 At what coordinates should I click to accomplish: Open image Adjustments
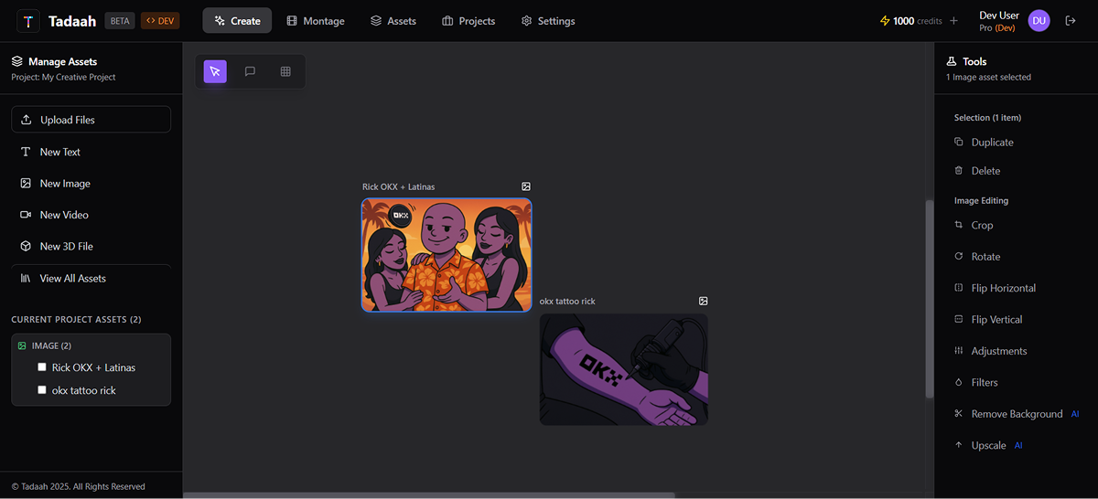[990, 351]
